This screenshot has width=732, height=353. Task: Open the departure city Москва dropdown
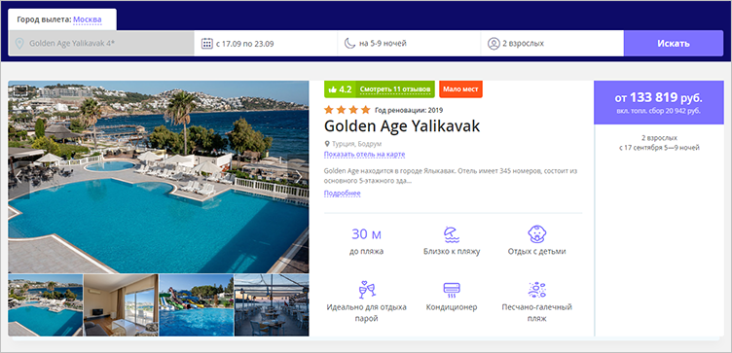88,19
